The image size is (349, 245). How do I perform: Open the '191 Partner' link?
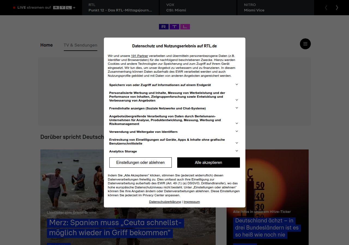pyautogui.click(x=139, y=56)
